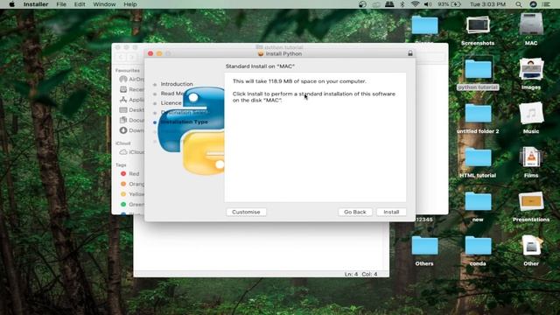Open the Window menu
Image resolution: width=560 pixels, height=315 pixels.
[x=104, y=4]
